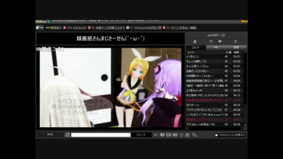Viewport: 283px width, 159px height.
Task: Select comment number 47 row
Action: 214,81
